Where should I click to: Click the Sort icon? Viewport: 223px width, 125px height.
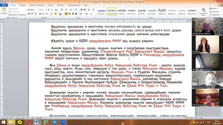point(89,10)
